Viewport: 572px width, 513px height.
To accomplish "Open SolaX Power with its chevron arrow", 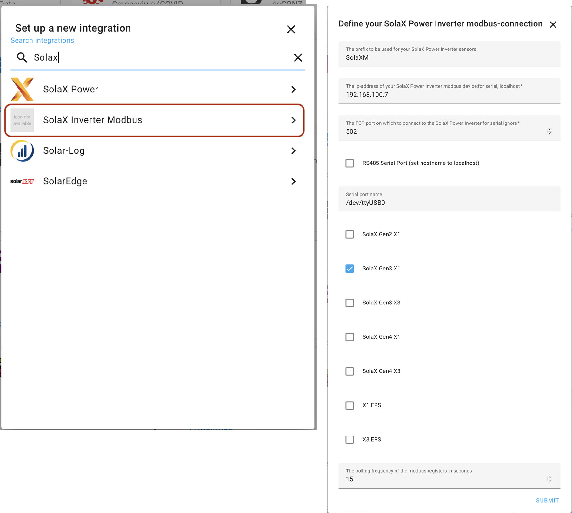I will [x=293, y=89].
